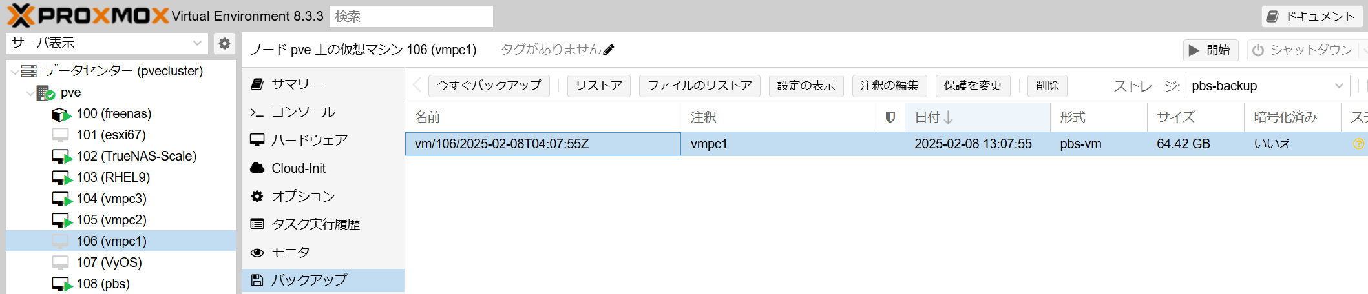Click the Backup now button

tap(489, 85)
